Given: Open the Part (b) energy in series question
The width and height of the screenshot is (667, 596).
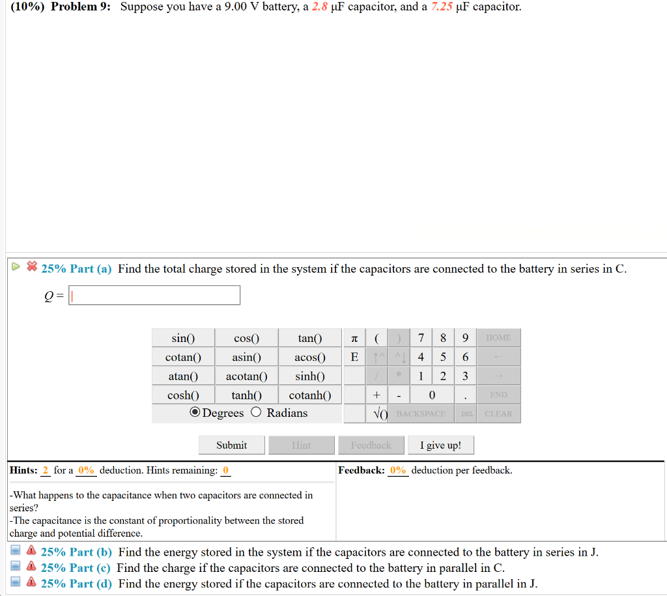Looking at the screenshot, I should (x=76, y=552).
